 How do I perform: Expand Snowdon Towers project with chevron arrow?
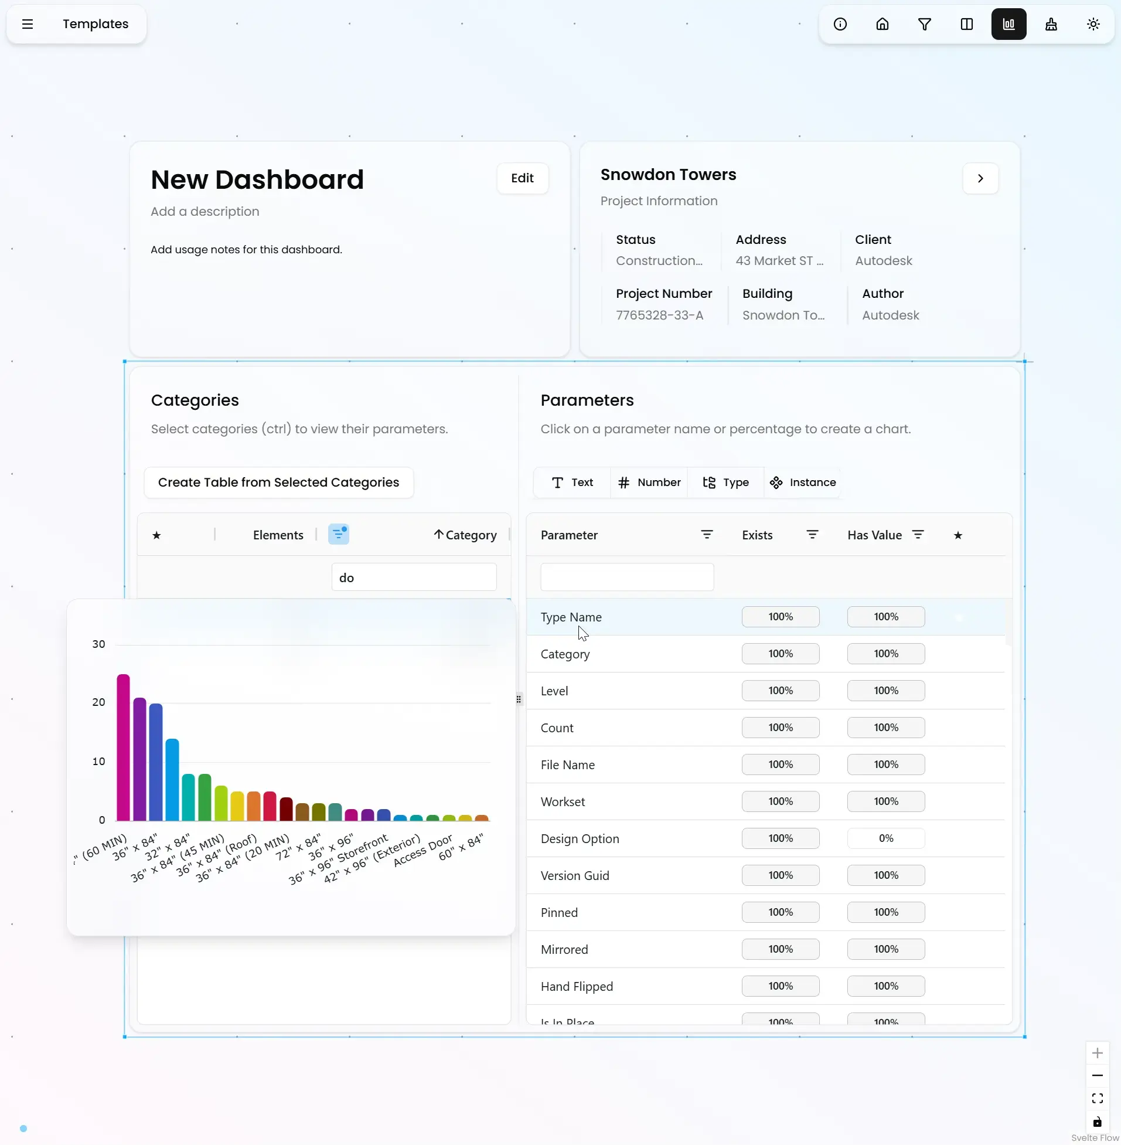[x=980, y=178]
